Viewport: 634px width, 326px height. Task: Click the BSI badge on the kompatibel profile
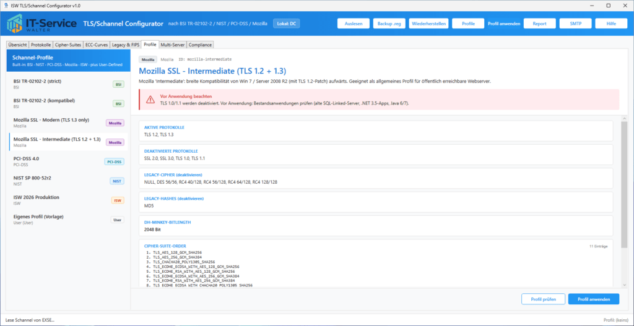coord(118,103)
